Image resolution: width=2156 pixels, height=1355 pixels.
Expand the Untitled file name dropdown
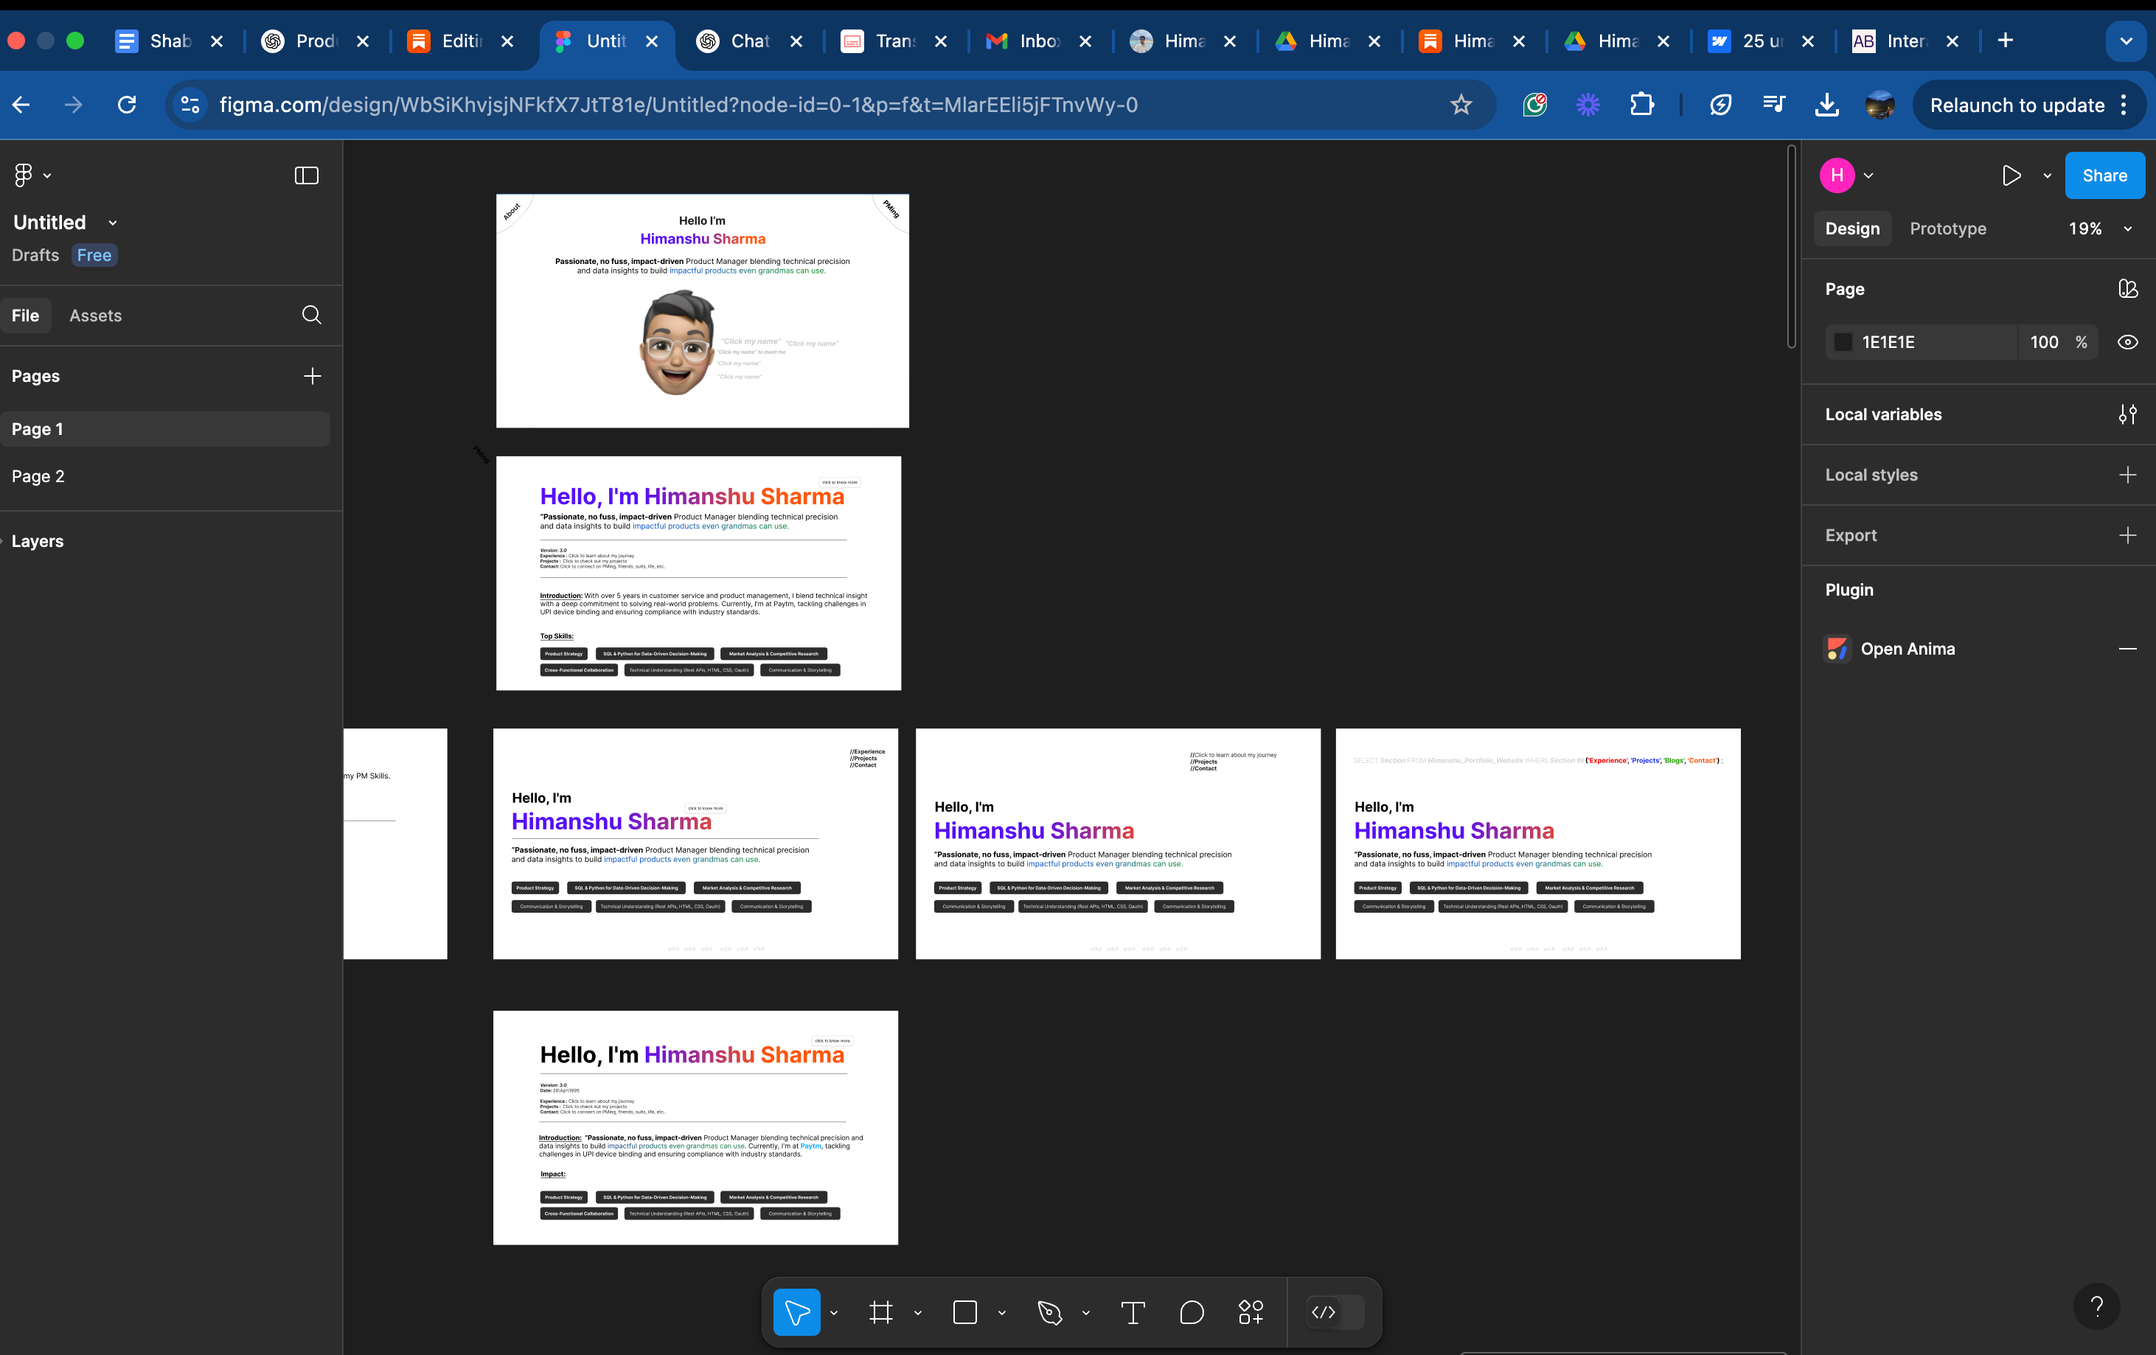pos(113,223)
